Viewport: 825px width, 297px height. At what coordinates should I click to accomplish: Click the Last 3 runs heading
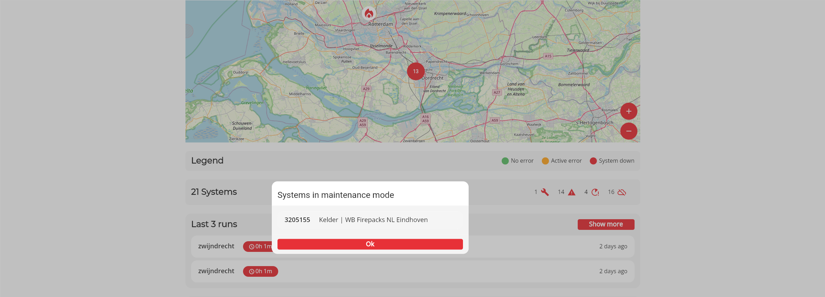click(x=214, y=224)
